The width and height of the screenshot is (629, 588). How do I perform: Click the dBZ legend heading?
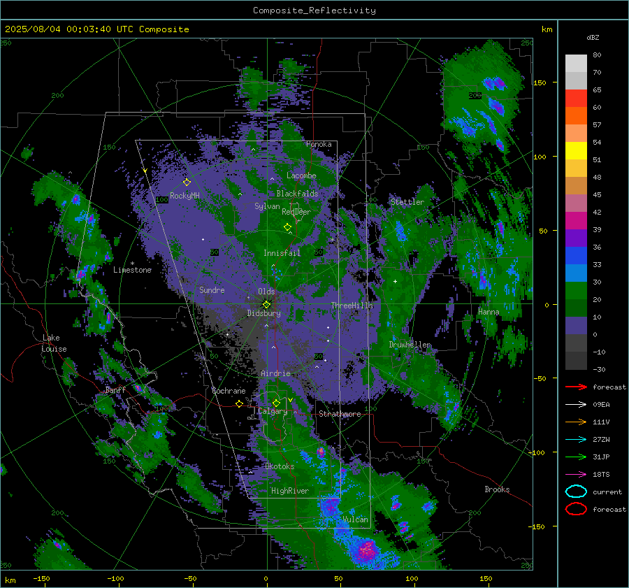click(x=593, y=37)
